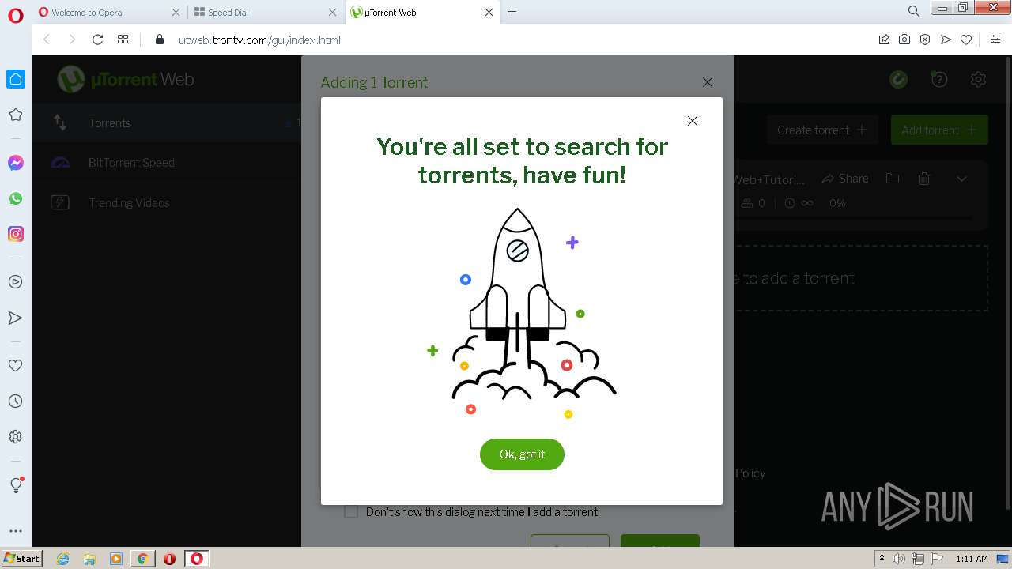Screen dimensions: 1012x569
Task: Click the Add torrent button
Action: 939,130
